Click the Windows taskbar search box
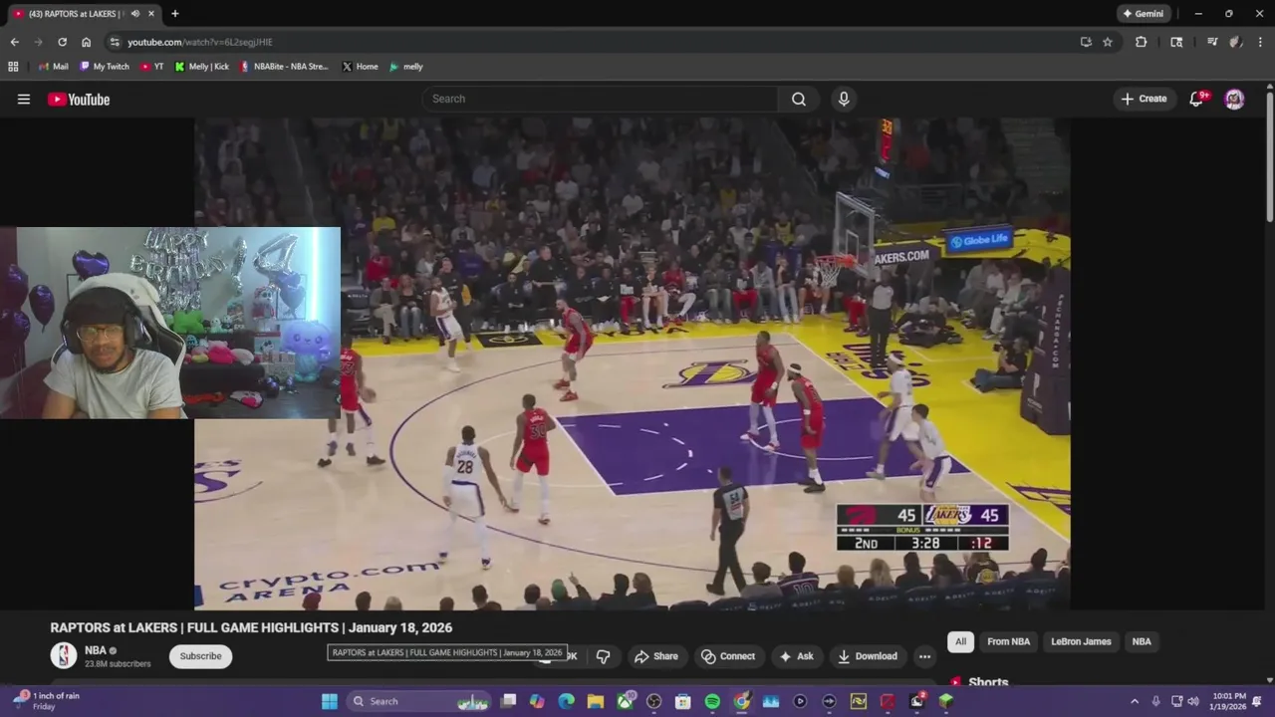1275x717 pixels. pos(418,701)
